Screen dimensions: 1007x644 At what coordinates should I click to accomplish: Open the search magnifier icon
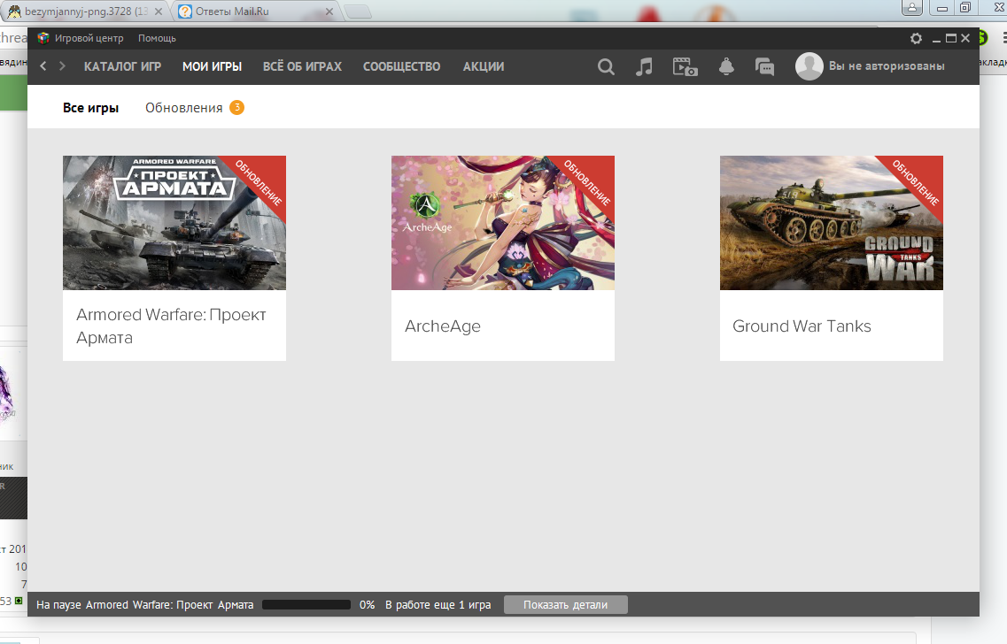click(x=606, y=66)
